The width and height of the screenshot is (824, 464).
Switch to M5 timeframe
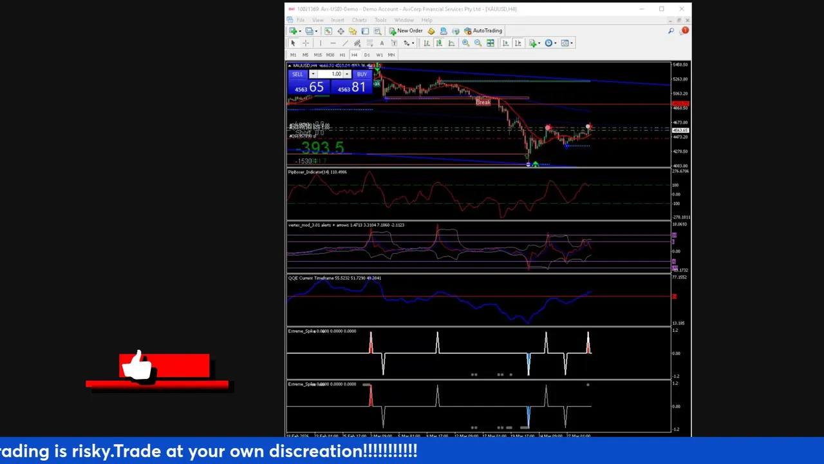(305, 55)
